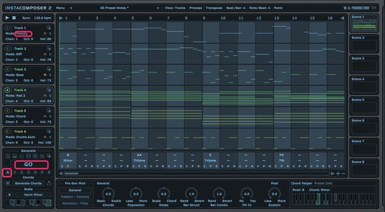Click the Generate X clear icon
This screenshot has height=212, width=385.
point(35,156)
